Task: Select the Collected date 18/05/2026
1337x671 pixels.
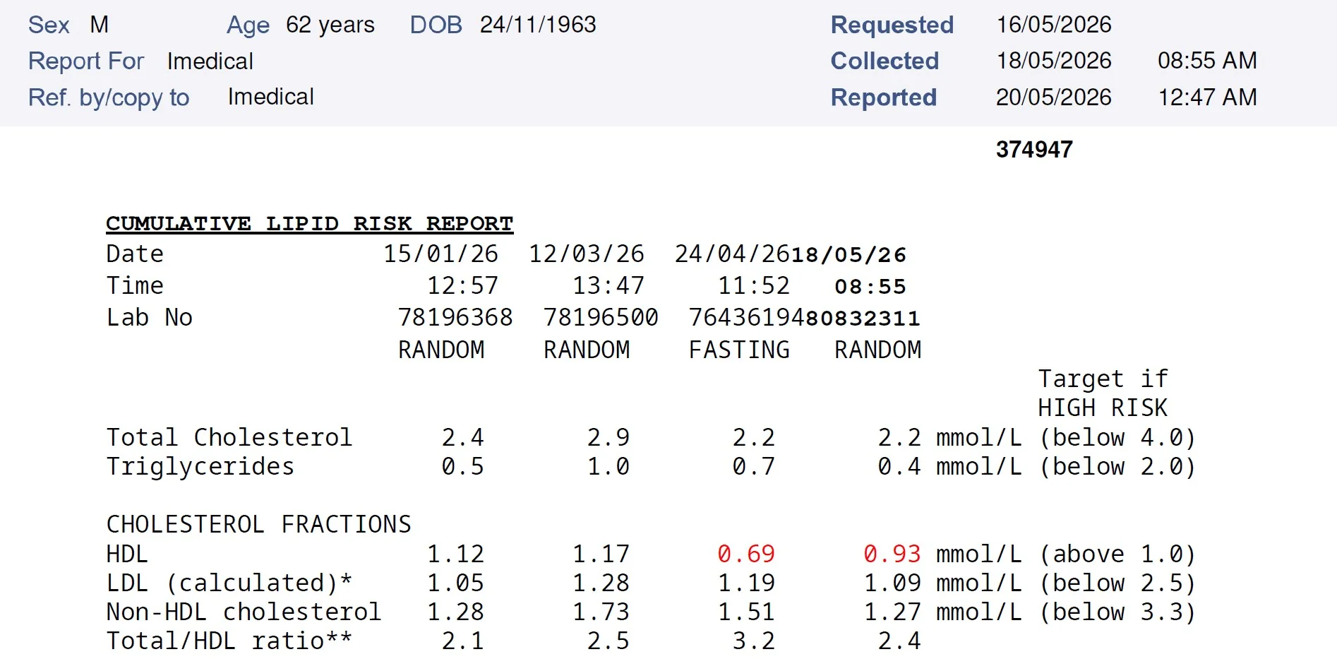Action: point(1053,61)
